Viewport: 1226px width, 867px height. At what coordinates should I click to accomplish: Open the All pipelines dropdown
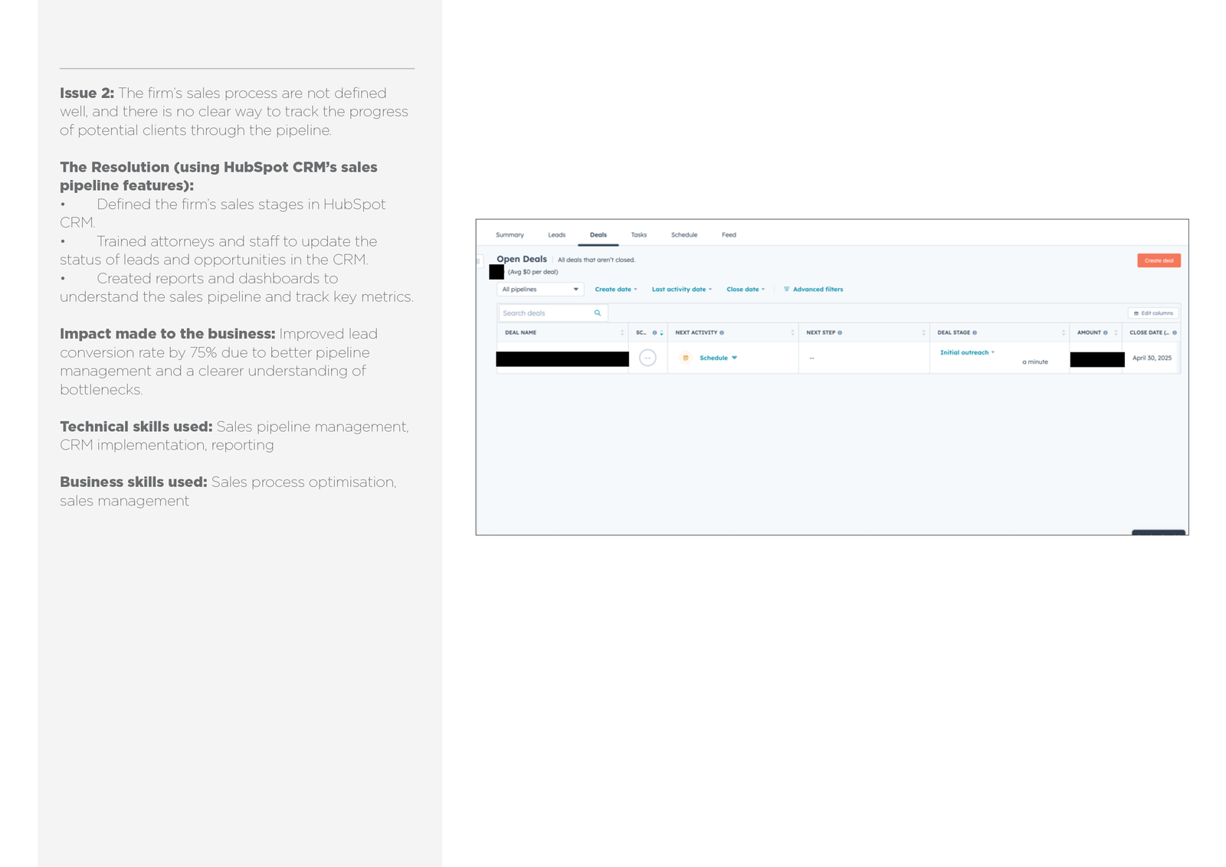click(540, 290)
